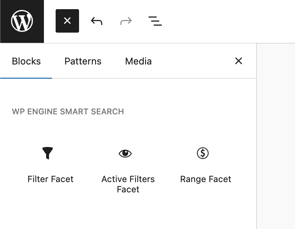Choose the Range Facet label text
295x229 pixels.
click(206, 179)
